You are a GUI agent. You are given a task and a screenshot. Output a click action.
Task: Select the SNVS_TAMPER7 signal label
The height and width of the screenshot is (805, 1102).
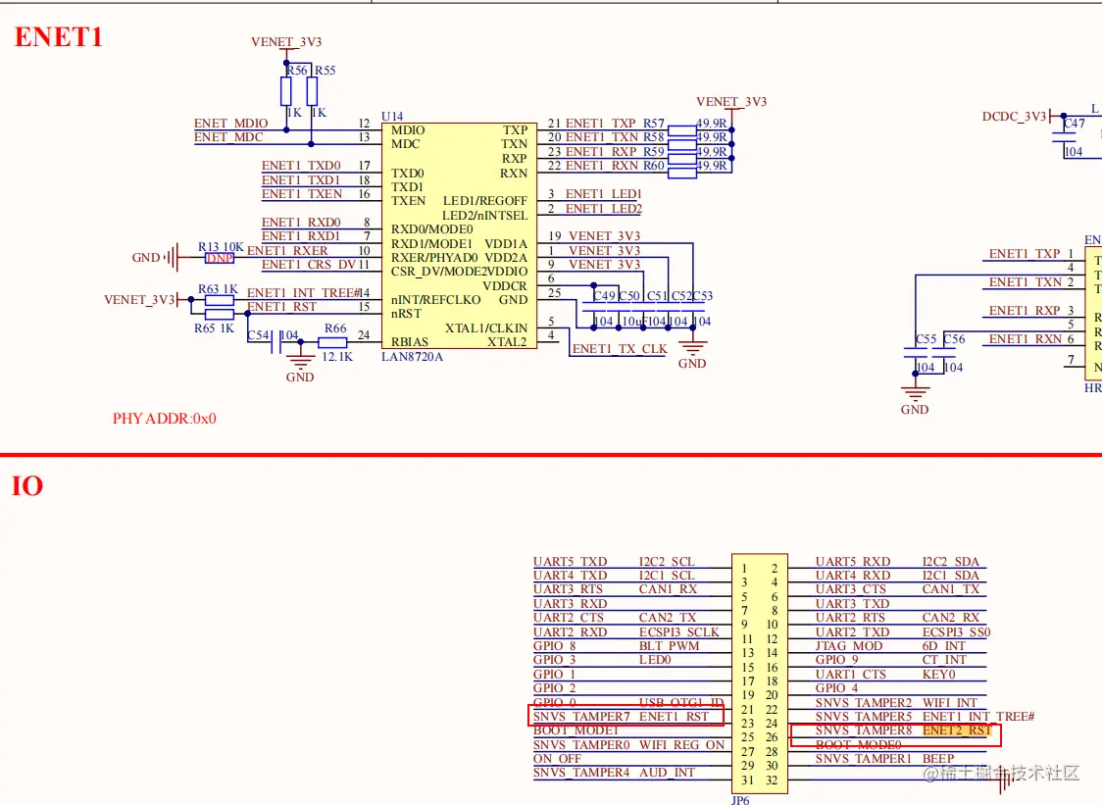(581, 717)
